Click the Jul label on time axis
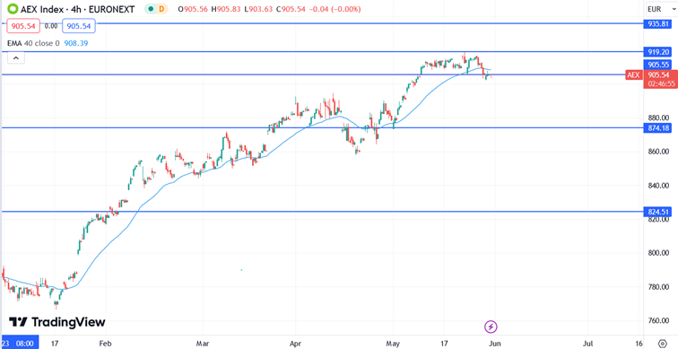678x349 pixels. pyautogui.click(x=587, y=344)
